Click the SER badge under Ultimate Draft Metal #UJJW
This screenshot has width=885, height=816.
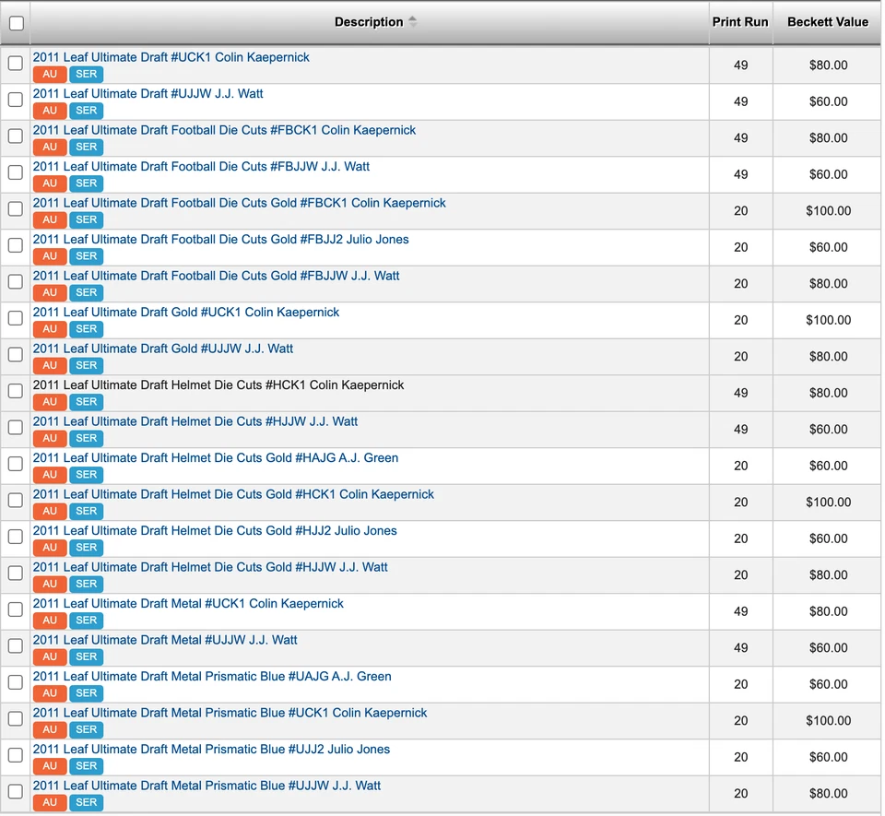pyautogui.click(x=87, y=656)
